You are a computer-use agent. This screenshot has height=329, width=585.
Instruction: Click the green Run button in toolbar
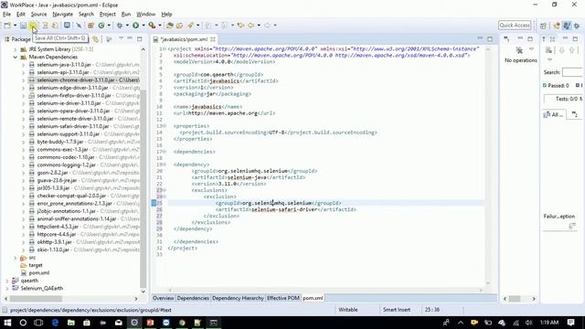[135, 26]
